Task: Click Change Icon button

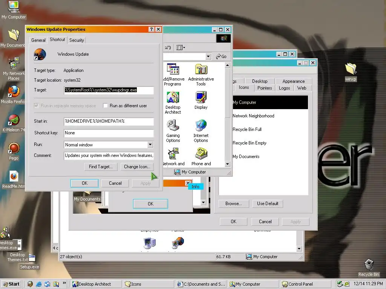Action: [137, 167]
